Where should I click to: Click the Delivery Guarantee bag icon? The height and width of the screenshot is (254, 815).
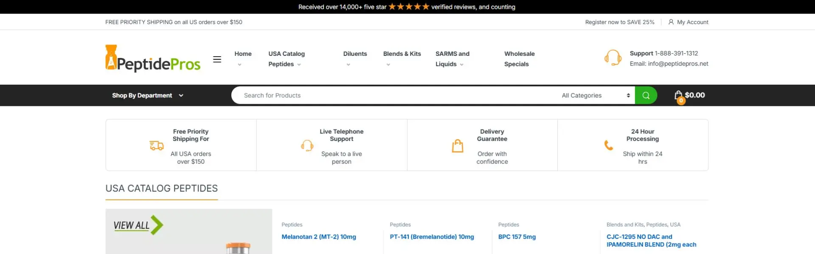[458, 146]
